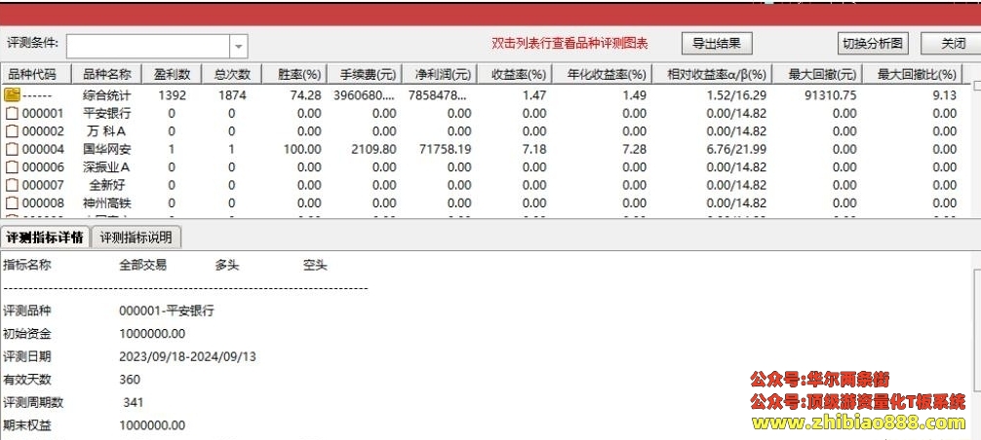The image size is (981, 440).
Task: Click the 导出结果 button
Action: (x=717, y=43)
